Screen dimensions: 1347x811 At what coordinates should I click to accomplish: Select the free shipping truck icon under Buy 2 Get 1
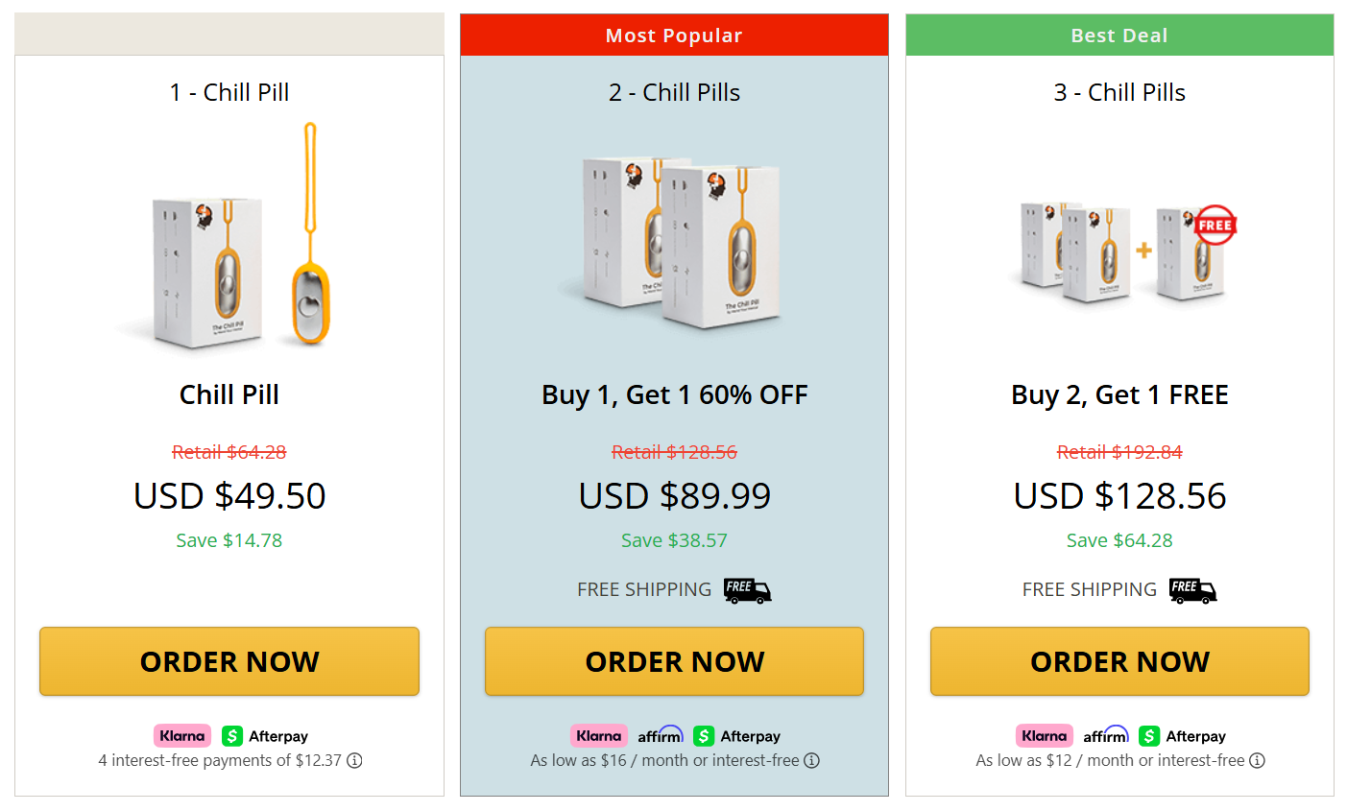(x=1192, y=592)
